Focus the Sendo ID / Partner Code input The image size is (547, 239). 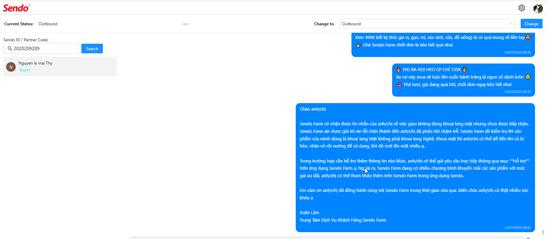[x=41, y=48]
